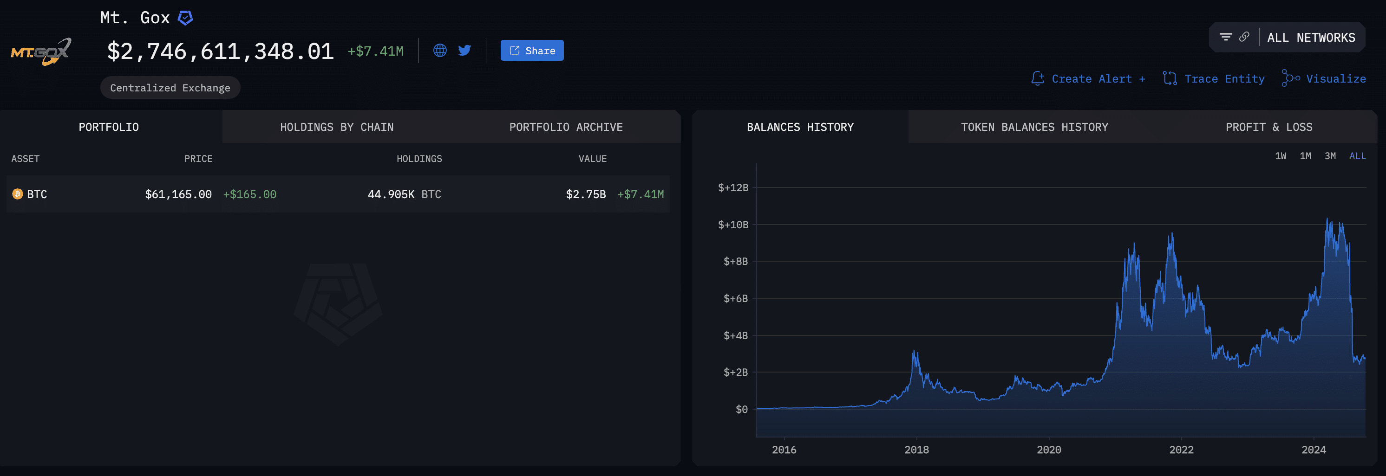Click the Trace Entity icon
Screen dimensions: 1386x476
[1169, 78]
